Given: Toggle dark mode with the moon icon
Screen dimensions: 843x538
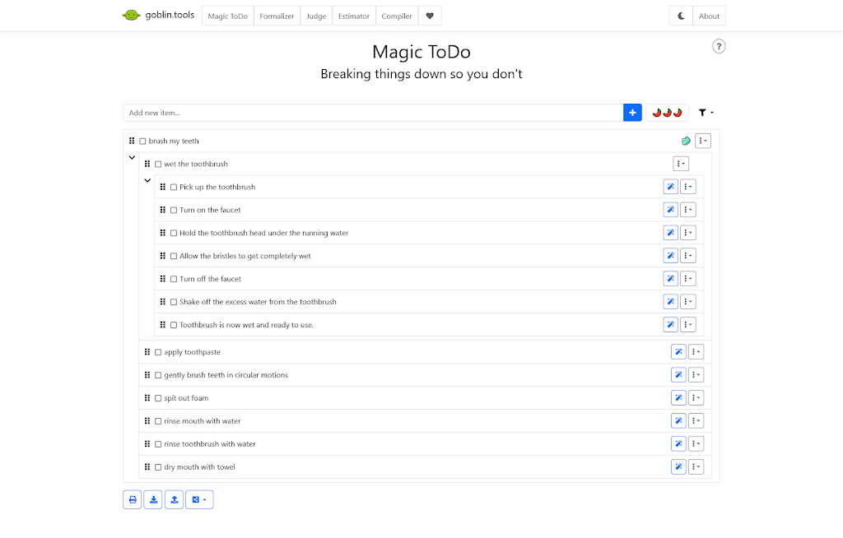Looking at the screenshot, I should pos(682,16).
